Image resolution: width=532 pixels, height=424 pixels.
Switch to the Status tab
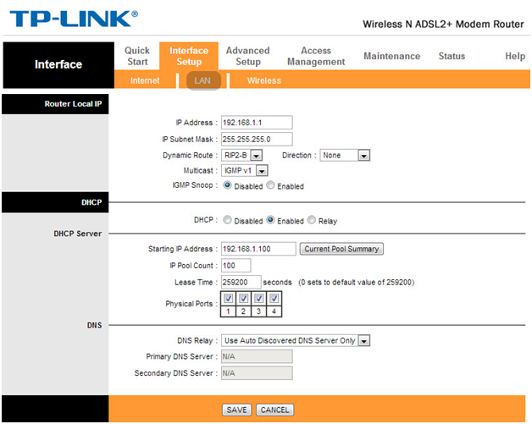tap(452, 56)
